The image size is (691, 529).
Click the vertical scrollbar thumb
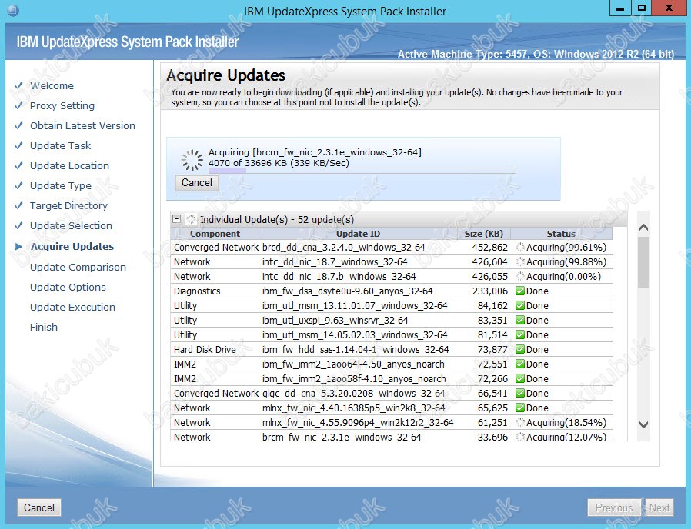click(643, 262)
